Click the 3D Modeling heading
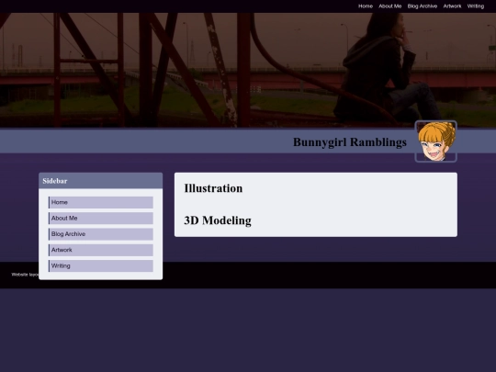Screen dimensions: 496x372 pos(218,220)
